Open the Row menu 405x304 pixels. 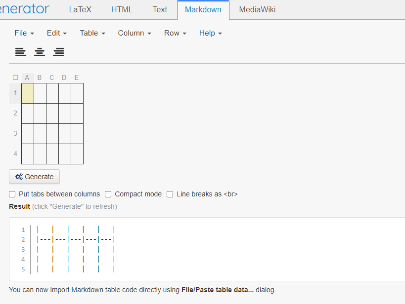(x=175, y=33)
